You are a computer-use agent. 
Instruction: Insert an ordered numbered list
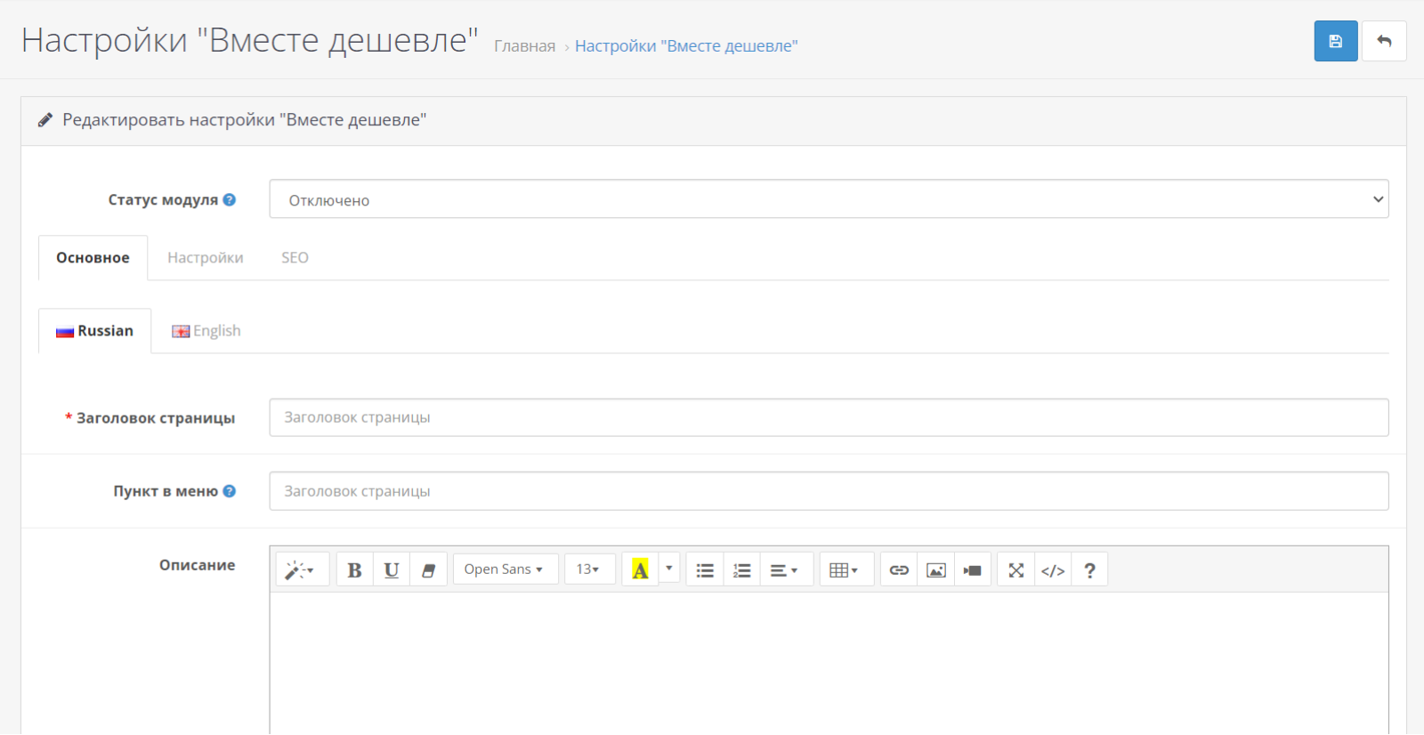click(x=742, y=570)
